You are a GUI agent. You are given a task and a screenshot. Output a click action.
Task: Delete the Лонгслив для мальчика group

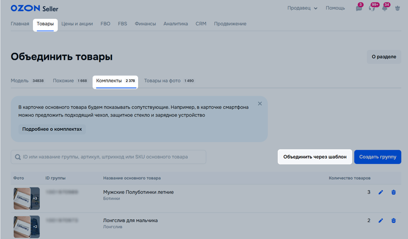[394, 220]
